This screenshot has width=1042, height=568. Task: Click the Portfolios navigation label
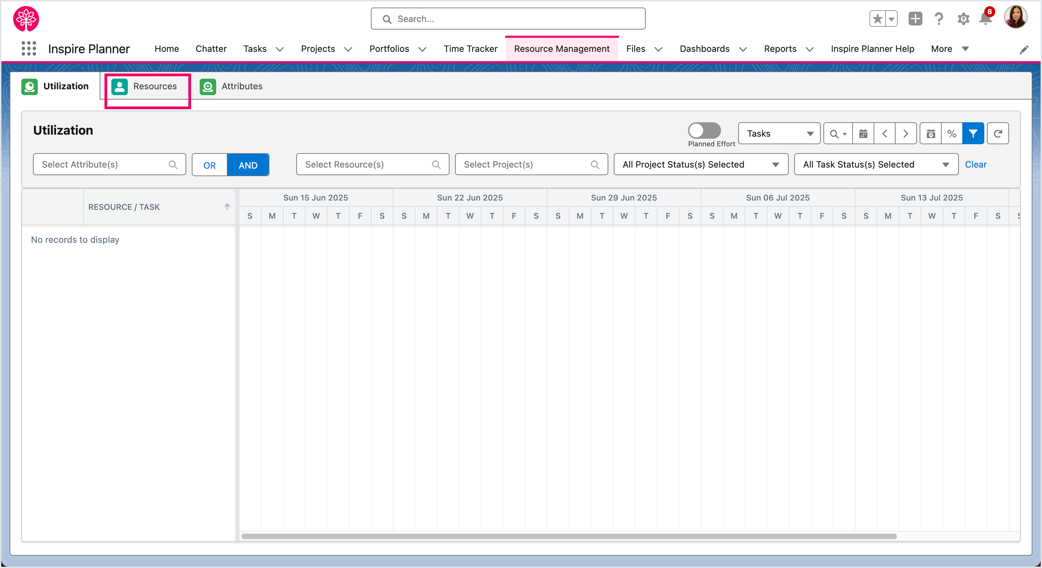[x=389, y=49]
